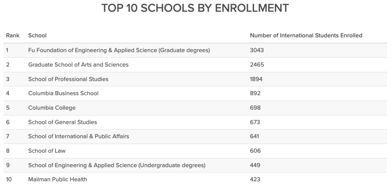Click the School column header

point(37,36)
